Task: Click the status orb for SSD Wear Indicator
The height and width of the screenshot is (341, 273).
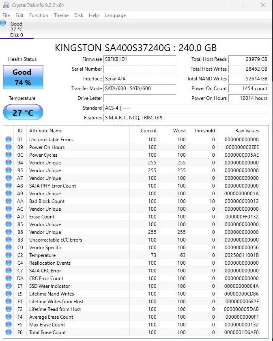Action: click(x=9, y=286)
